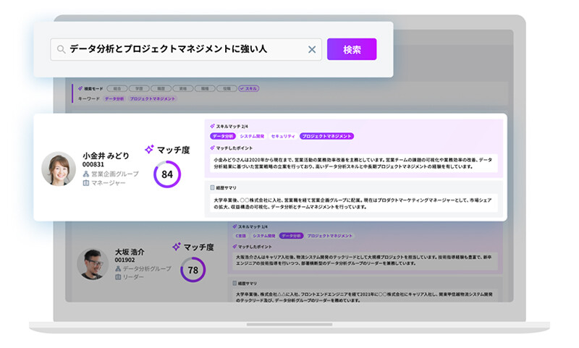
Task: Click document icon beside 大坂's 経歴サマリ
Action: point(234,284)
